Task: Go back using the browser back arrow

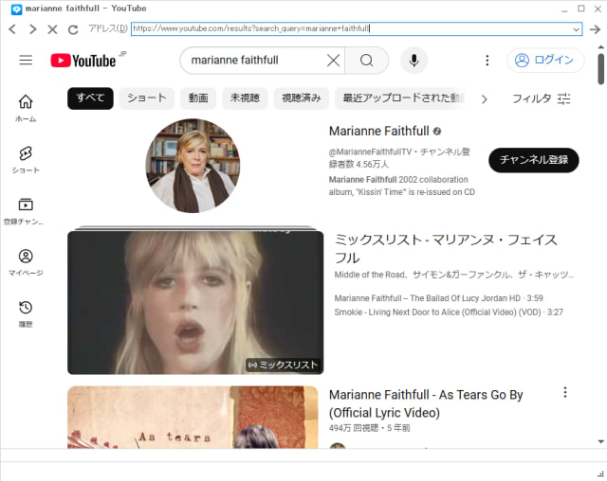Action: pyautogui.click(x=12, y=29)
